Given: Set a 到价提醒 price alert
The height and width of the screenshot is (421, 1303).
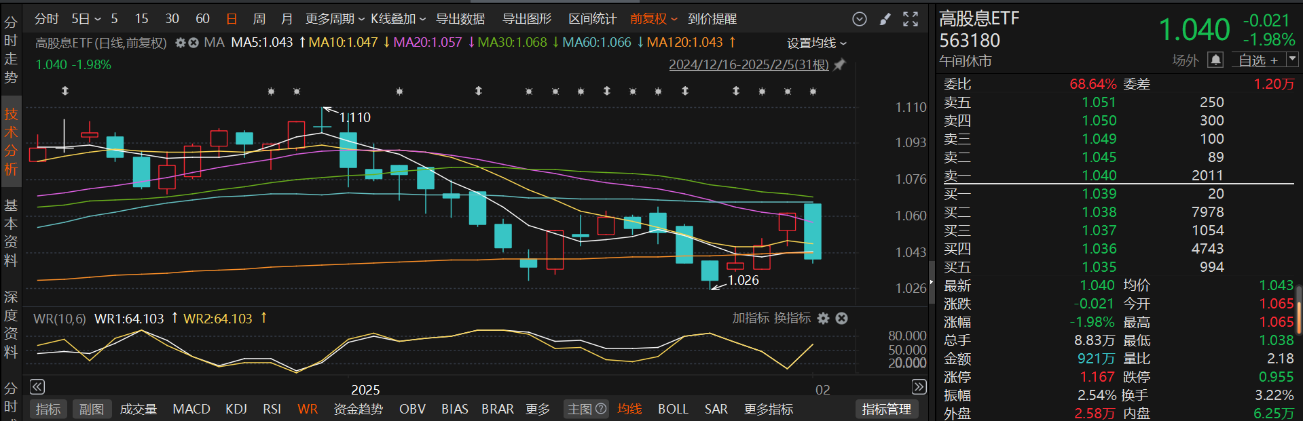Looking at the screenshot, I should point(712,19).
